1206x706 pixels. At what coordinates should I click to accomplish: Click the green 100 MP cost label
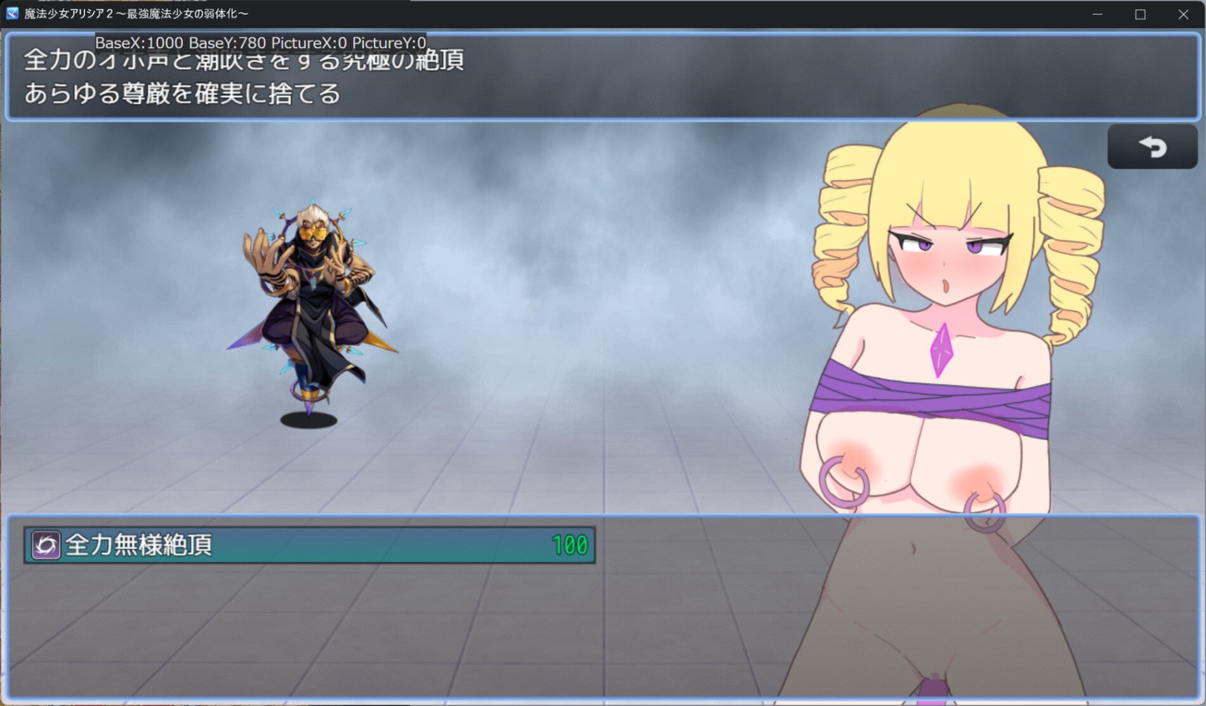pyautogui.click(x=569, y=545)
